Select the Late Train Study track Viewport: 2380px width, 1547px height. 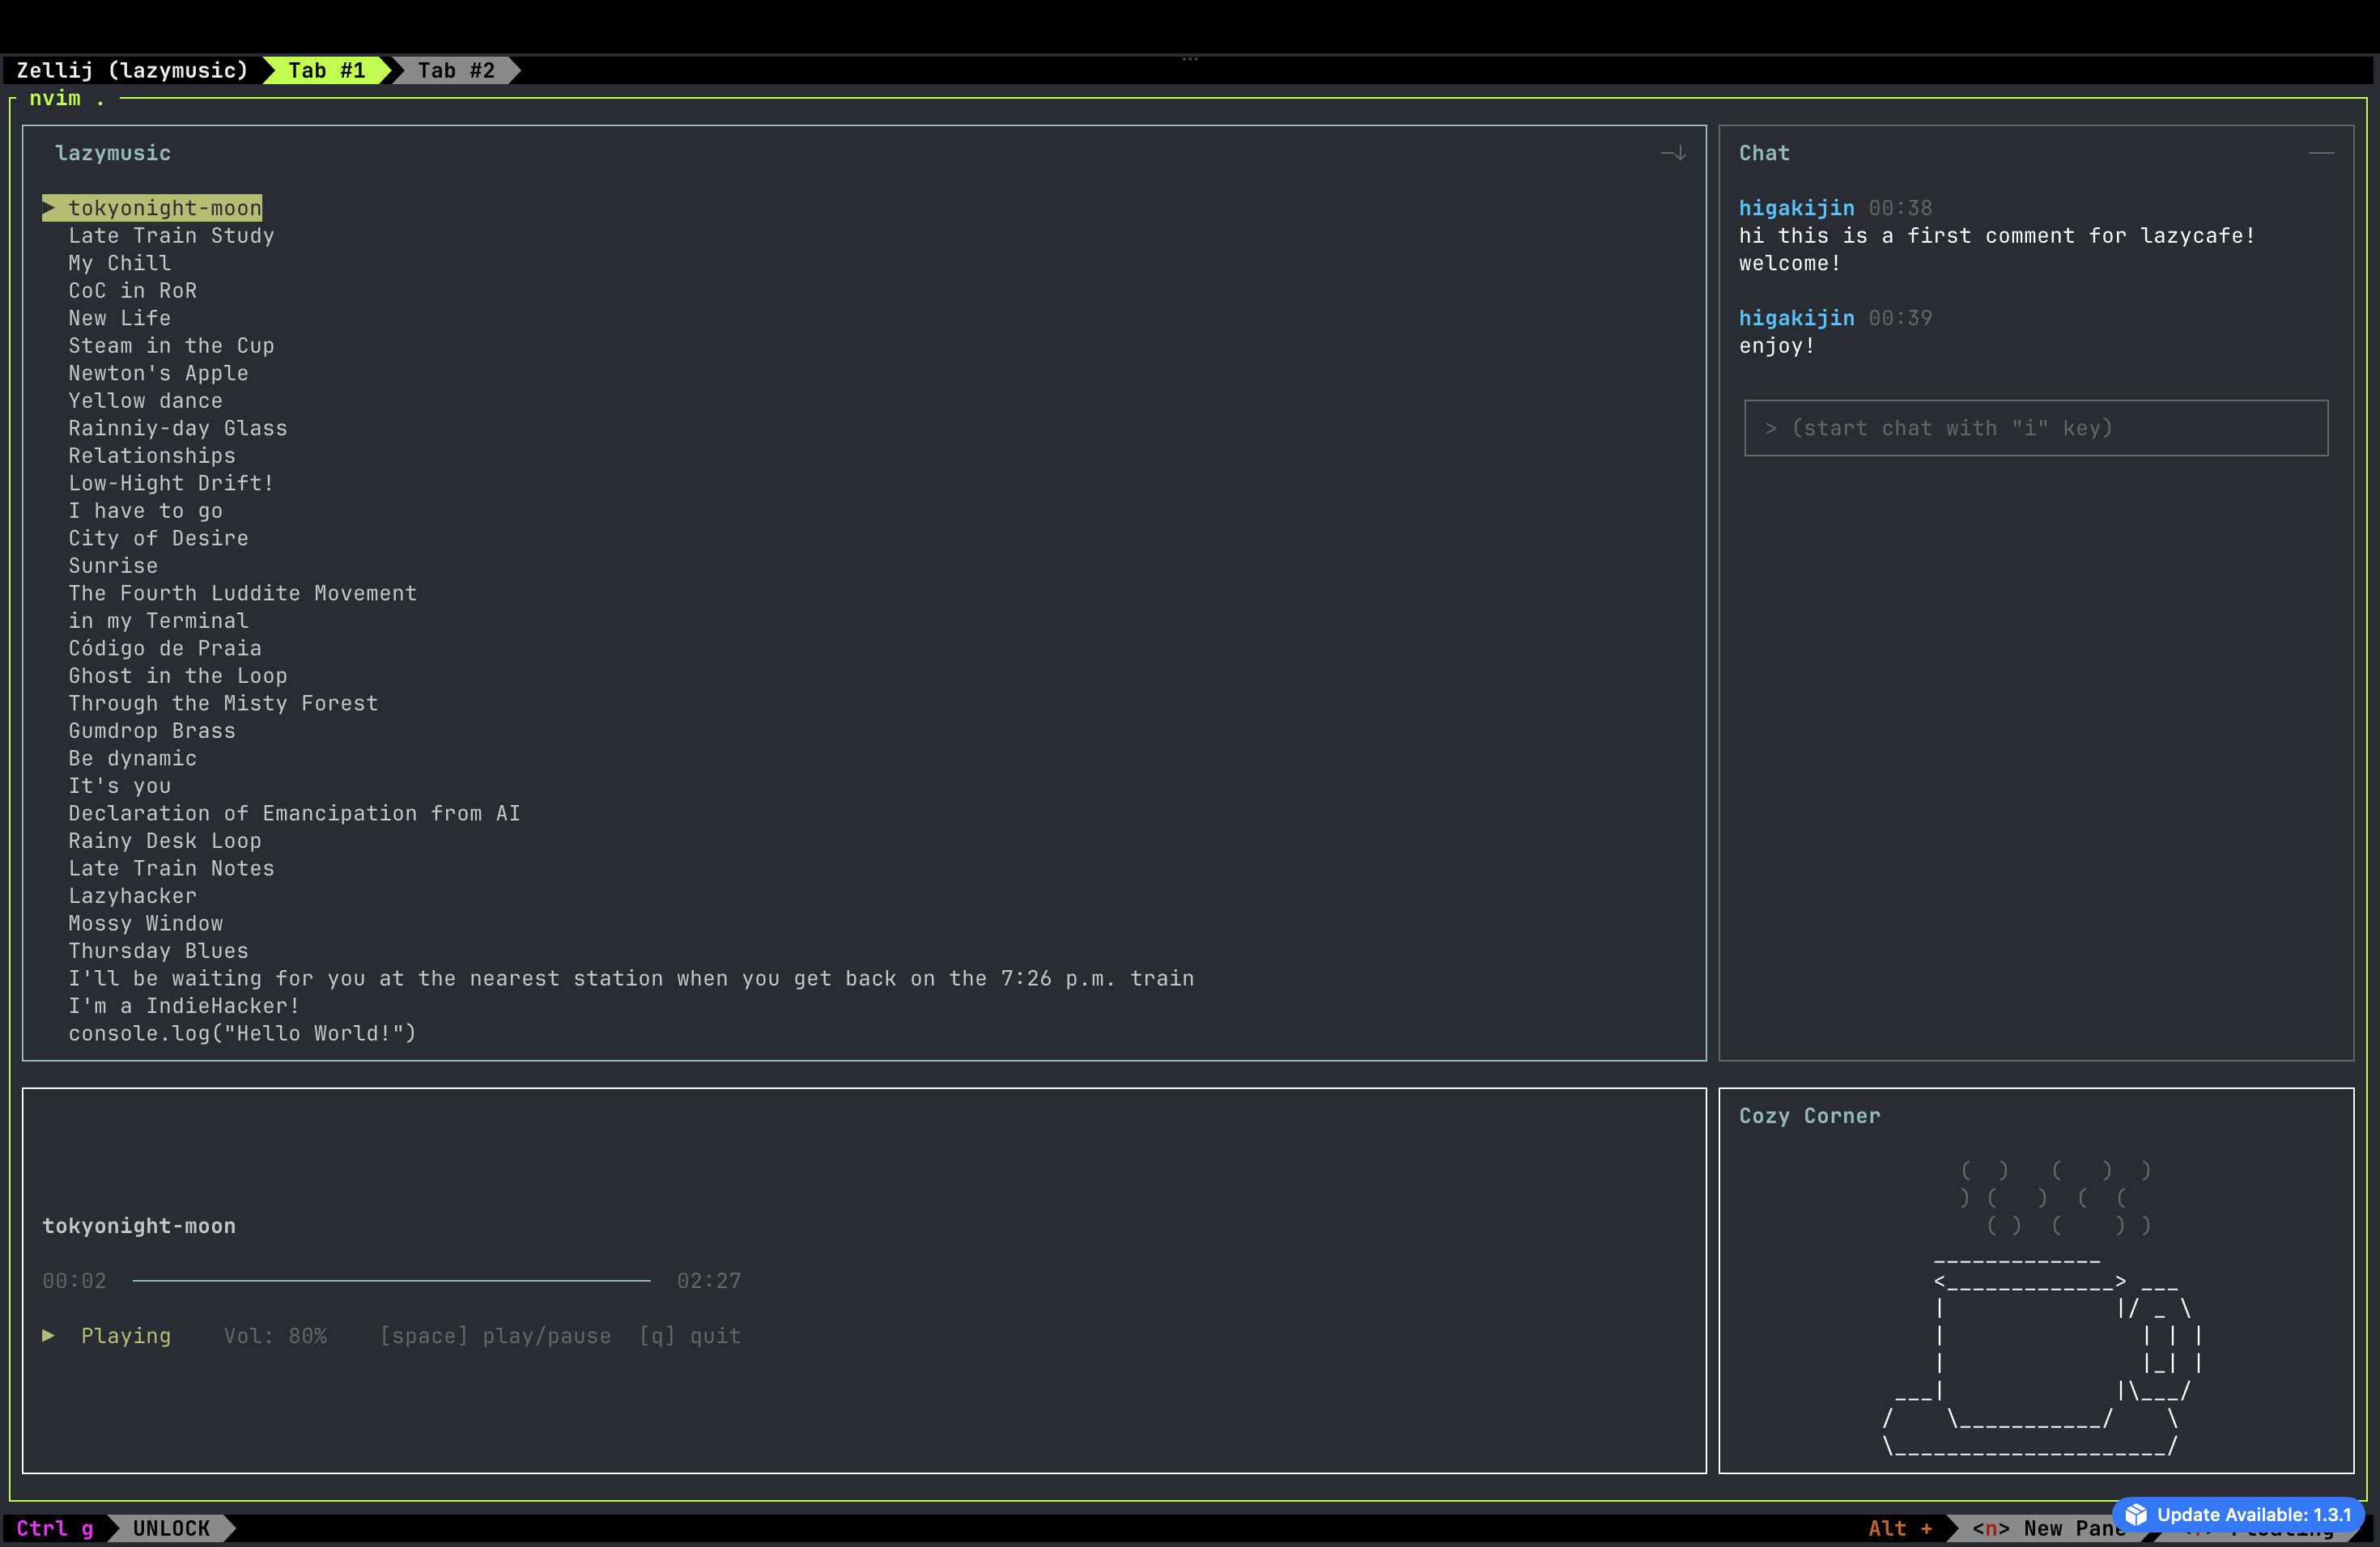coord(171,235)
